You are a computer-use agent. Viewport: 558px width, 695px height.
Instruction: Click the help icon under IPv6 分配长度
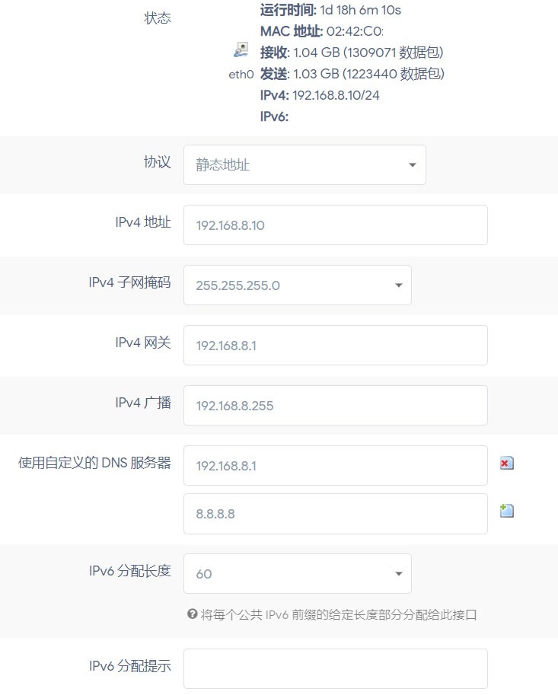(x=191, y=614)
